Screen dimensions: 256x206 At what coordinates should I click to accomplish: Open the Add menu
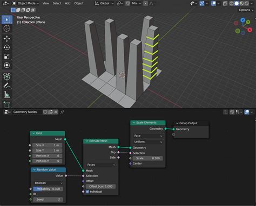pos(68,3)
